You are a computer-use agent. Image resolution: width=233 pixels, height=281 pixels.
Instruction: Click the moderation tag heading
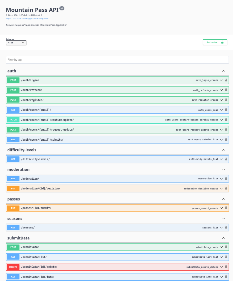[x=19, y=169]
